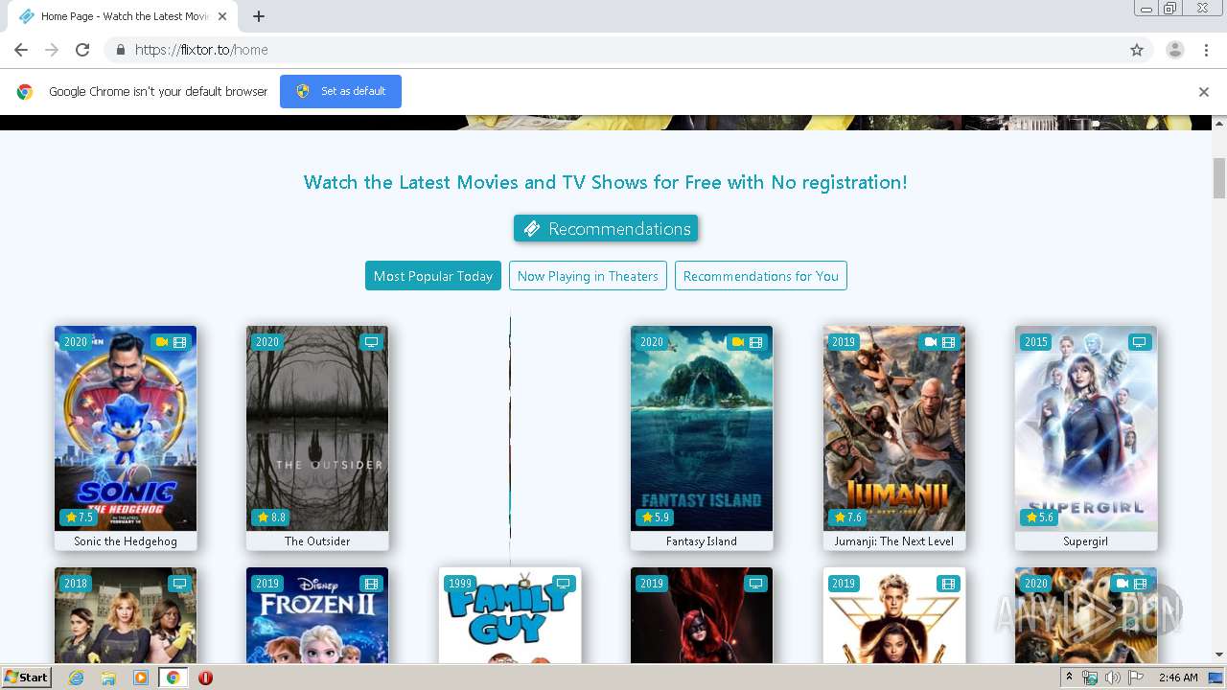The image size is (1227, 690).
Task: Open Frozen II poster
Action: pos(317,615)
